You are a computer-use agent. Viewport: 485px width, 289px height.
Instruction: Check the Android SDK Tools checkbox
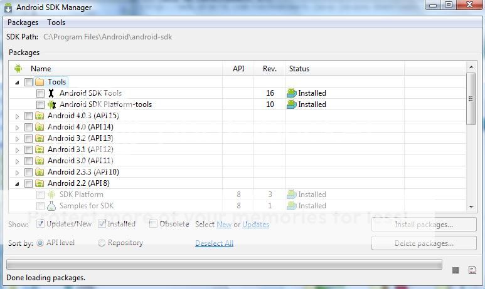tap(40, 93)
